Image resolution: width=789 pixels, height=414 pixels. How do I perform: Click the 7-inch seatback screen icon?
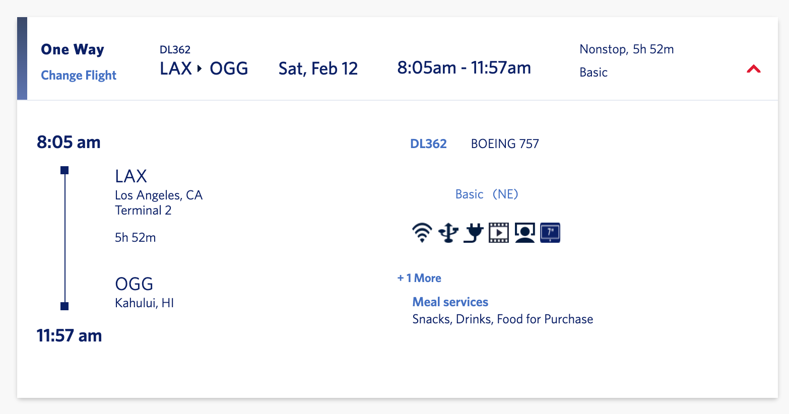point(550,233)
